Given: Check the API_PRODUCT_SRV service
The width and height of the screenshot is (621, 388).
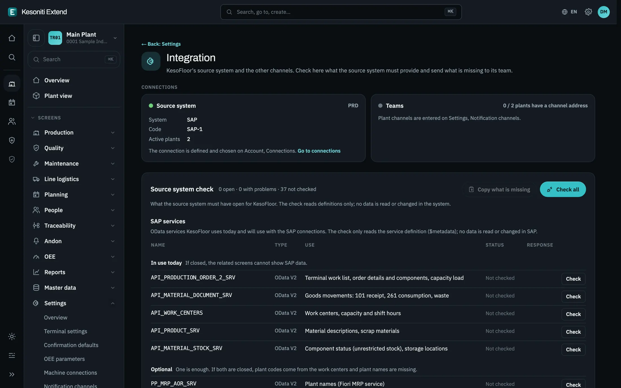Looking at the screenshot, I should point(573,332).
